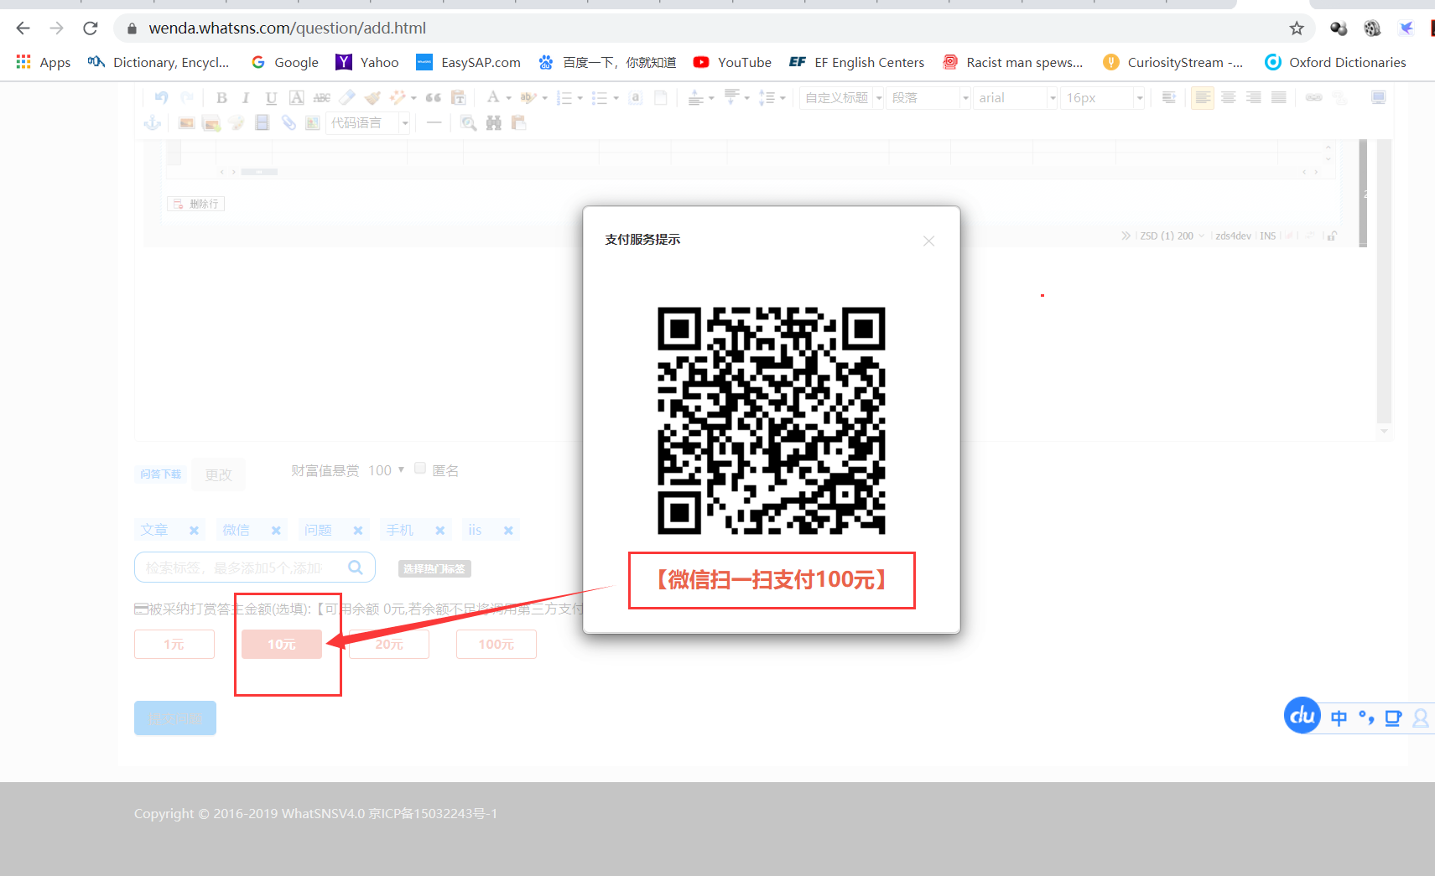The width and height of the screenshot is (1435, 876).
Task: Click the italic formatting icon
Action: pyautogui.click(x=246, y=98)
